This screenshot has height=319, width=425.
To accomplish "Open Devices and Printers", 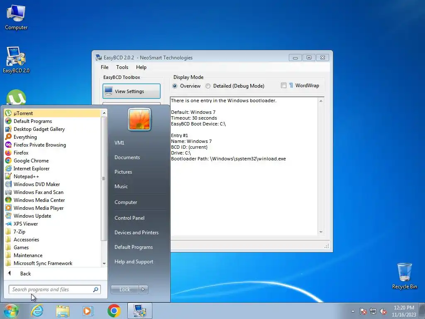I will click(136, 233).
